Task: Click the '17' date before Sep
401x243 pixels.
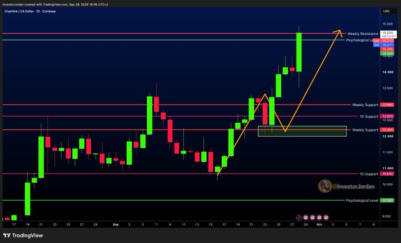Action: (x=14, y=225)
